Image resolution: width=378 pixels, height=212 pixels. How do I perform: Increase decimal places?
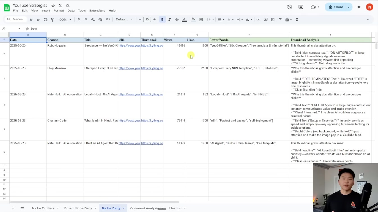(100, 20)
